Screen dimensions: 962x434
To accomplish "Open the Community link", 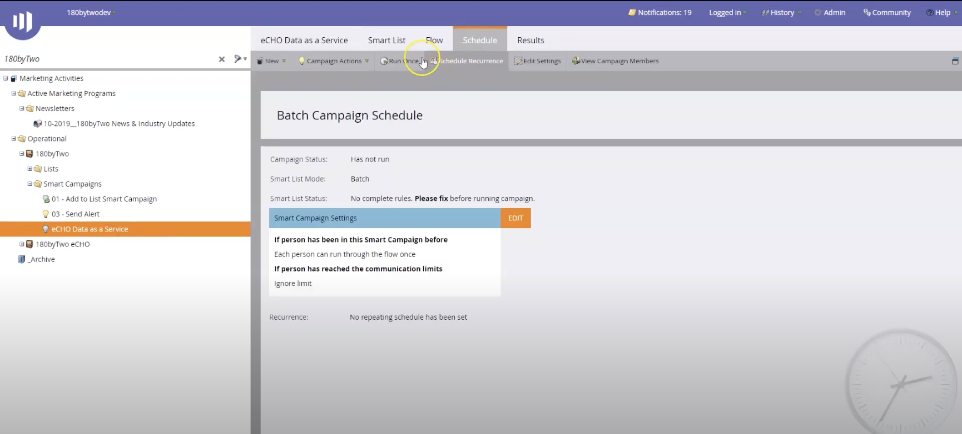I will 886,12.
